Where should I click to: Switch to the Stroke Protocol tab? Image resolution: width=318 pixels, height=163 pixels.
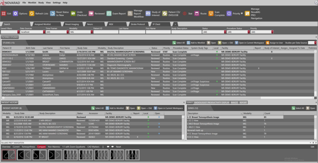(x=138, y=24)
